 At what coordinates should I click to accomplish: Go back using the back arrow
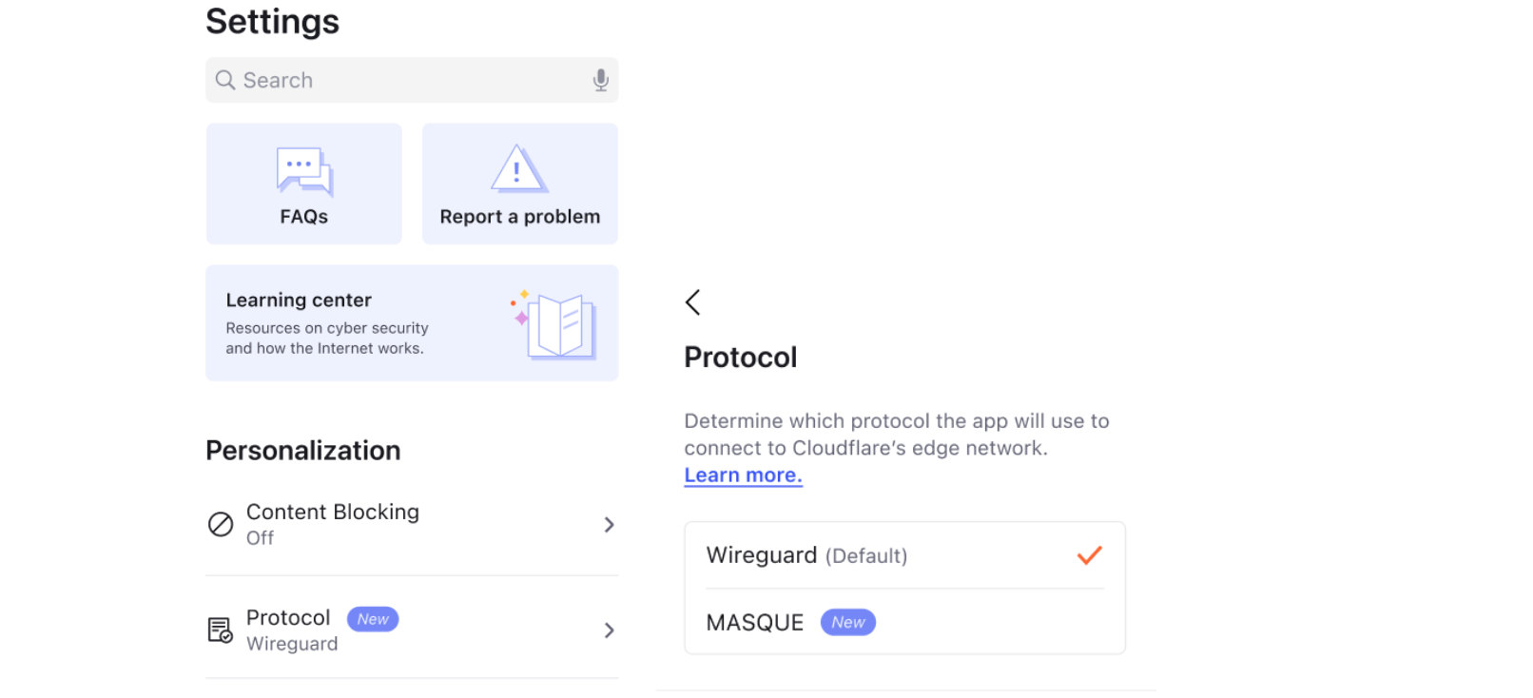[x=693, y=302]
